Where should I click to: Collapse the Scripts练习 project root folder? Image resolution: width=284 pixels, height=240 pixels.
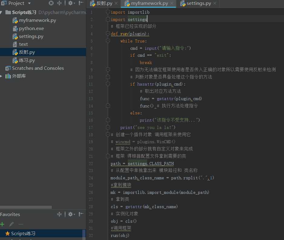1,12
